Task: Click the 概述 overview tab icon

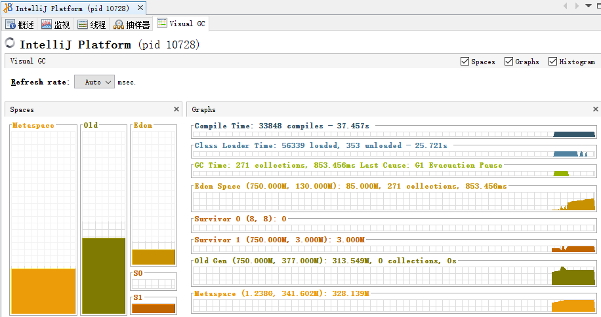Action: click(10, 25)
